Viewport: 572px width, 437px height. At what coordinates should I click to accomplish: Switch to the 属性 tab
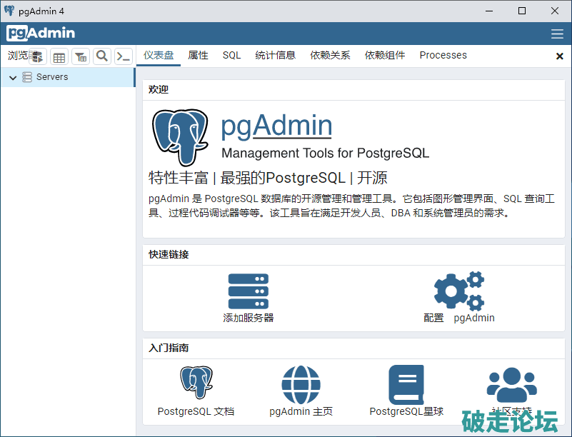point(198,56)
